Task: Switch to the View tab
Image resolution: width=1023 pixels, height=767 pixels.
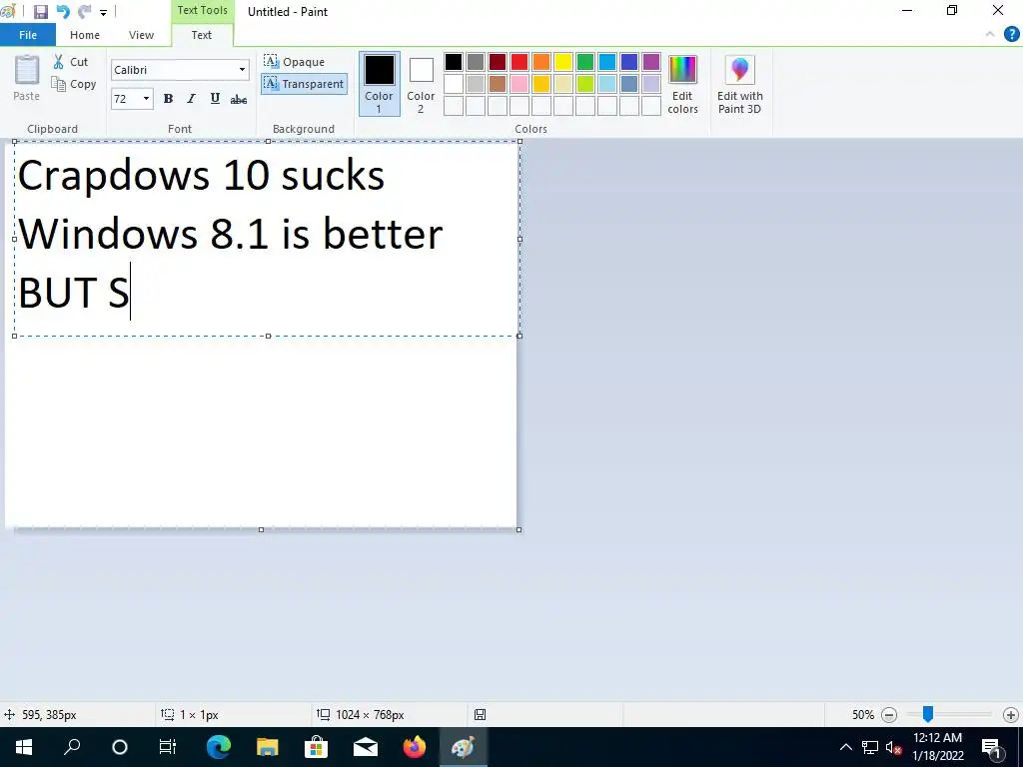Action: coord(141,35)
